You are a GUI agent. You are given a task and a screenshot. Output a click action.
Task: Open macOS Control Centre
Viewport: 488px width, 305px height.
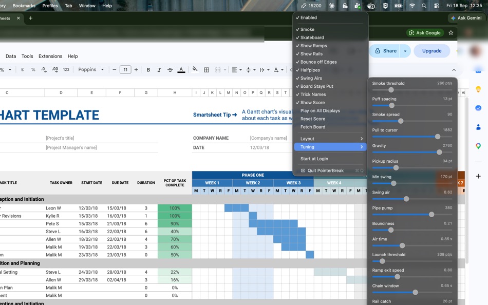coord(436,6)
